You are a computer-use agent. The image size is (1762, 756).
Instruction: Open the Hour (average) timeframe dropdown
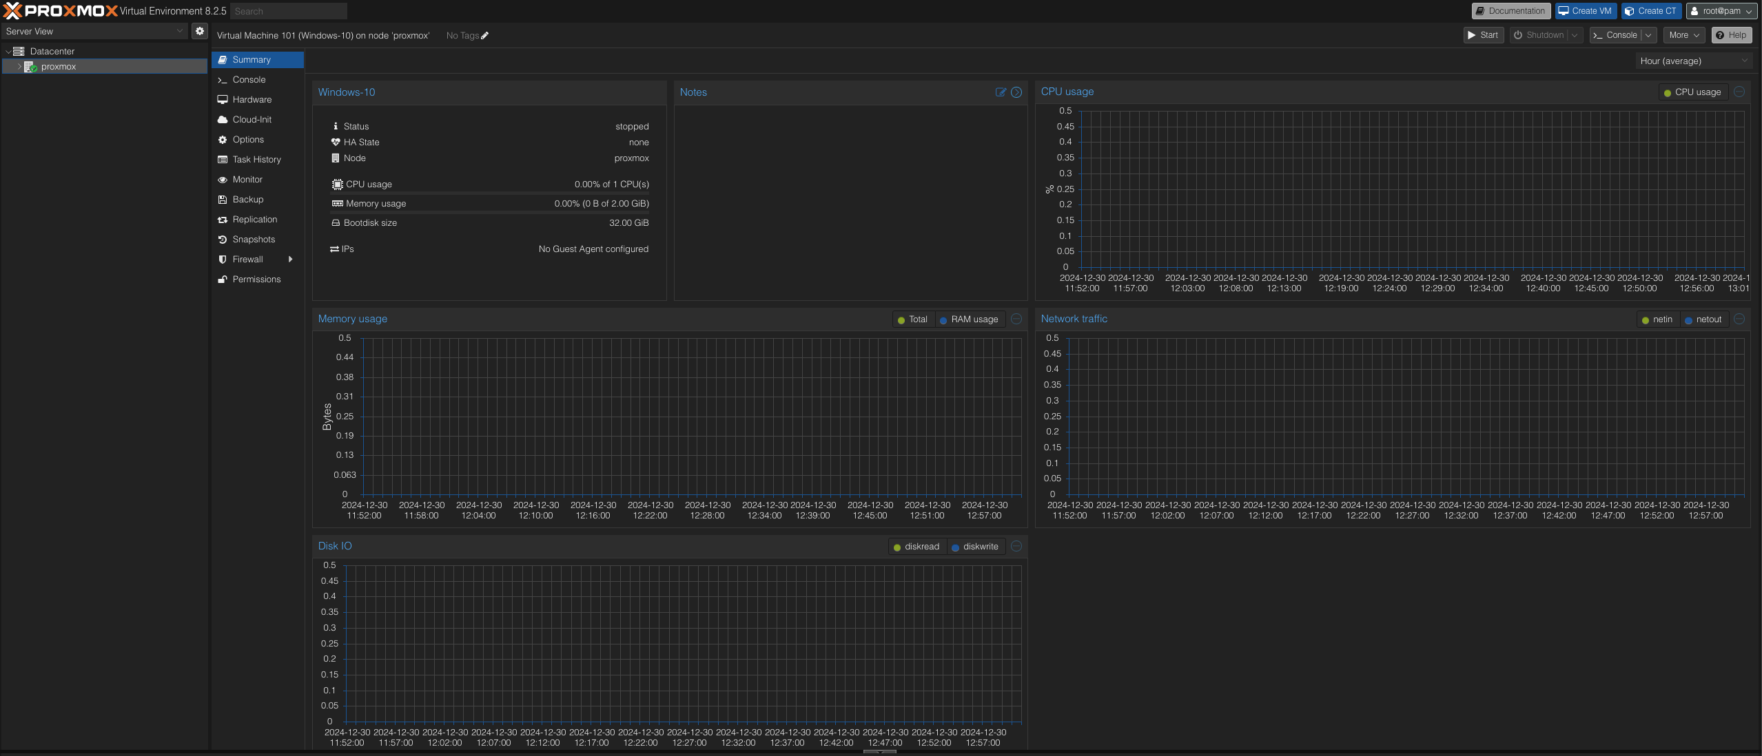pyautogui.click(x=1694, y=61)
